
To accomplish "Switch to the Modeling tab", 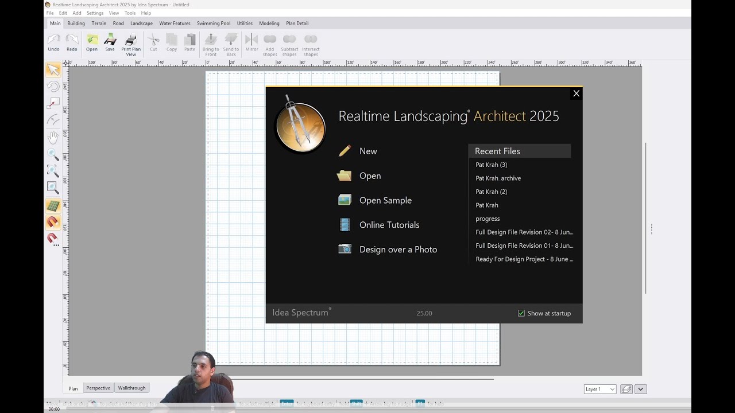I will pyautogui.click(x=269, y=24).
